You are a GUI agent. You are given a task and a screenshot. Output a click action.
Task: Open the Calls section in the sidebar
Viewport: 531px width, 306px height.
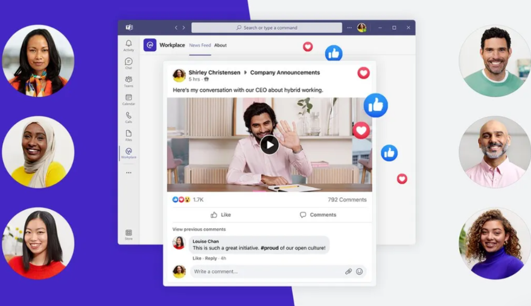(x=129, y=117)
